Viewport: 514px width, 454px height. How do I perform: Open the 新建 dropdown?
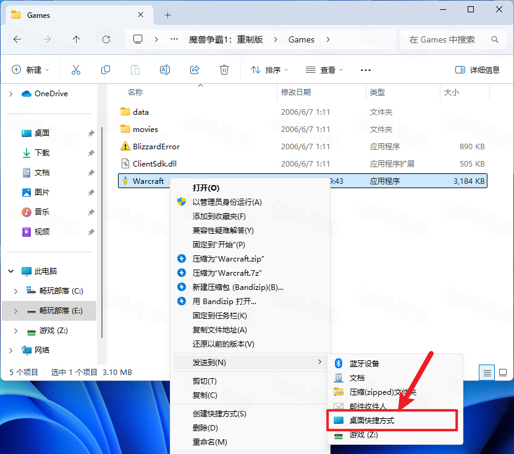tap(30, 70)
